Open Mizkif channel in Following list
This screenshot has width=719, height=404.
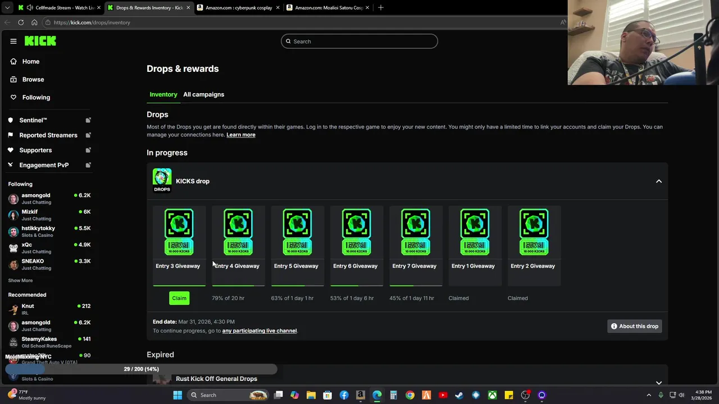[x=49, y=215]
